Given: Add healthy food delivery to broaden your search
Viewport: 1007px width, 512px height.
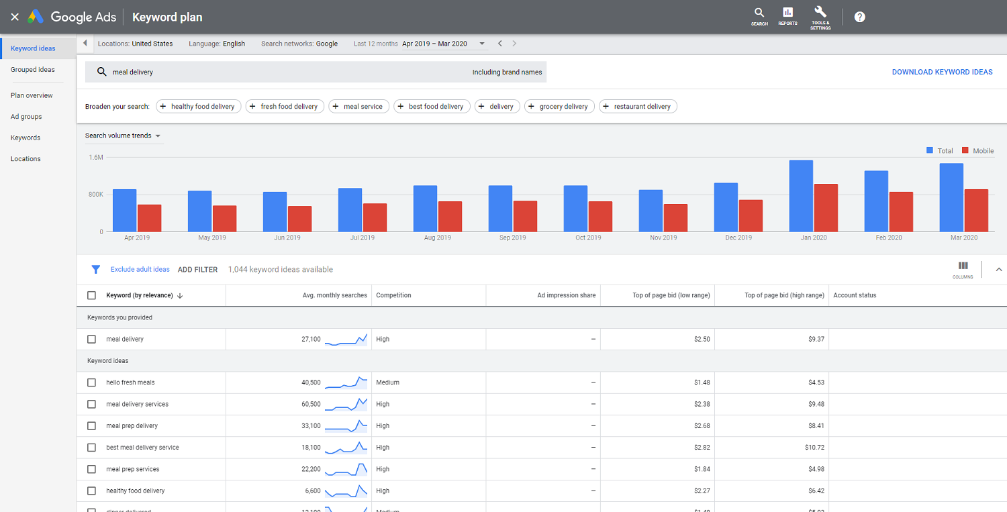Looking at the screenshot, I should [198, 106].
